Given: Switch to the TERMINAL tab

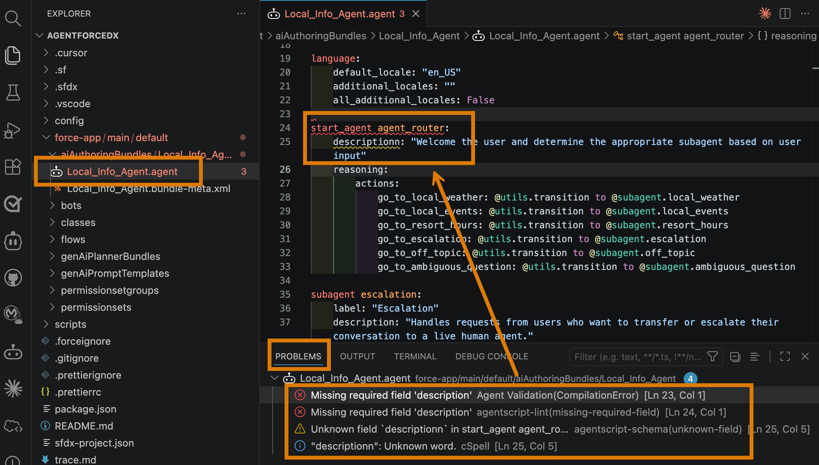Looking at the screenshot, I should pos(415,357).
